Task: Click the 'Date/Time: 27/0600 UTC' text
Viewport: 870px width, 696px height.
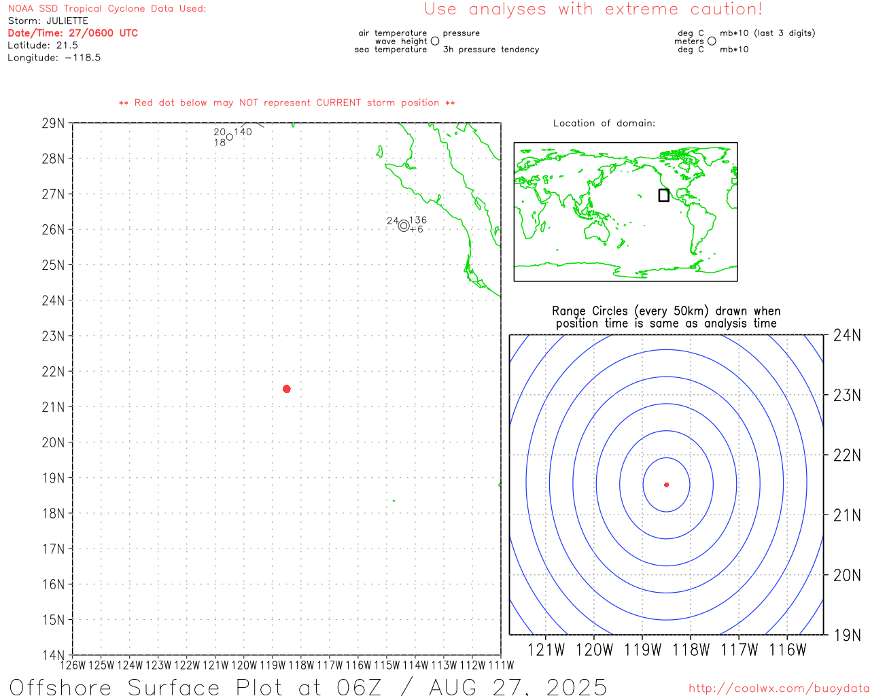Action: point(73,33)
